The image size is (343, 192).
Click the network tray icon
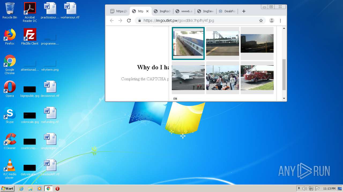click(x=311, y=189)
